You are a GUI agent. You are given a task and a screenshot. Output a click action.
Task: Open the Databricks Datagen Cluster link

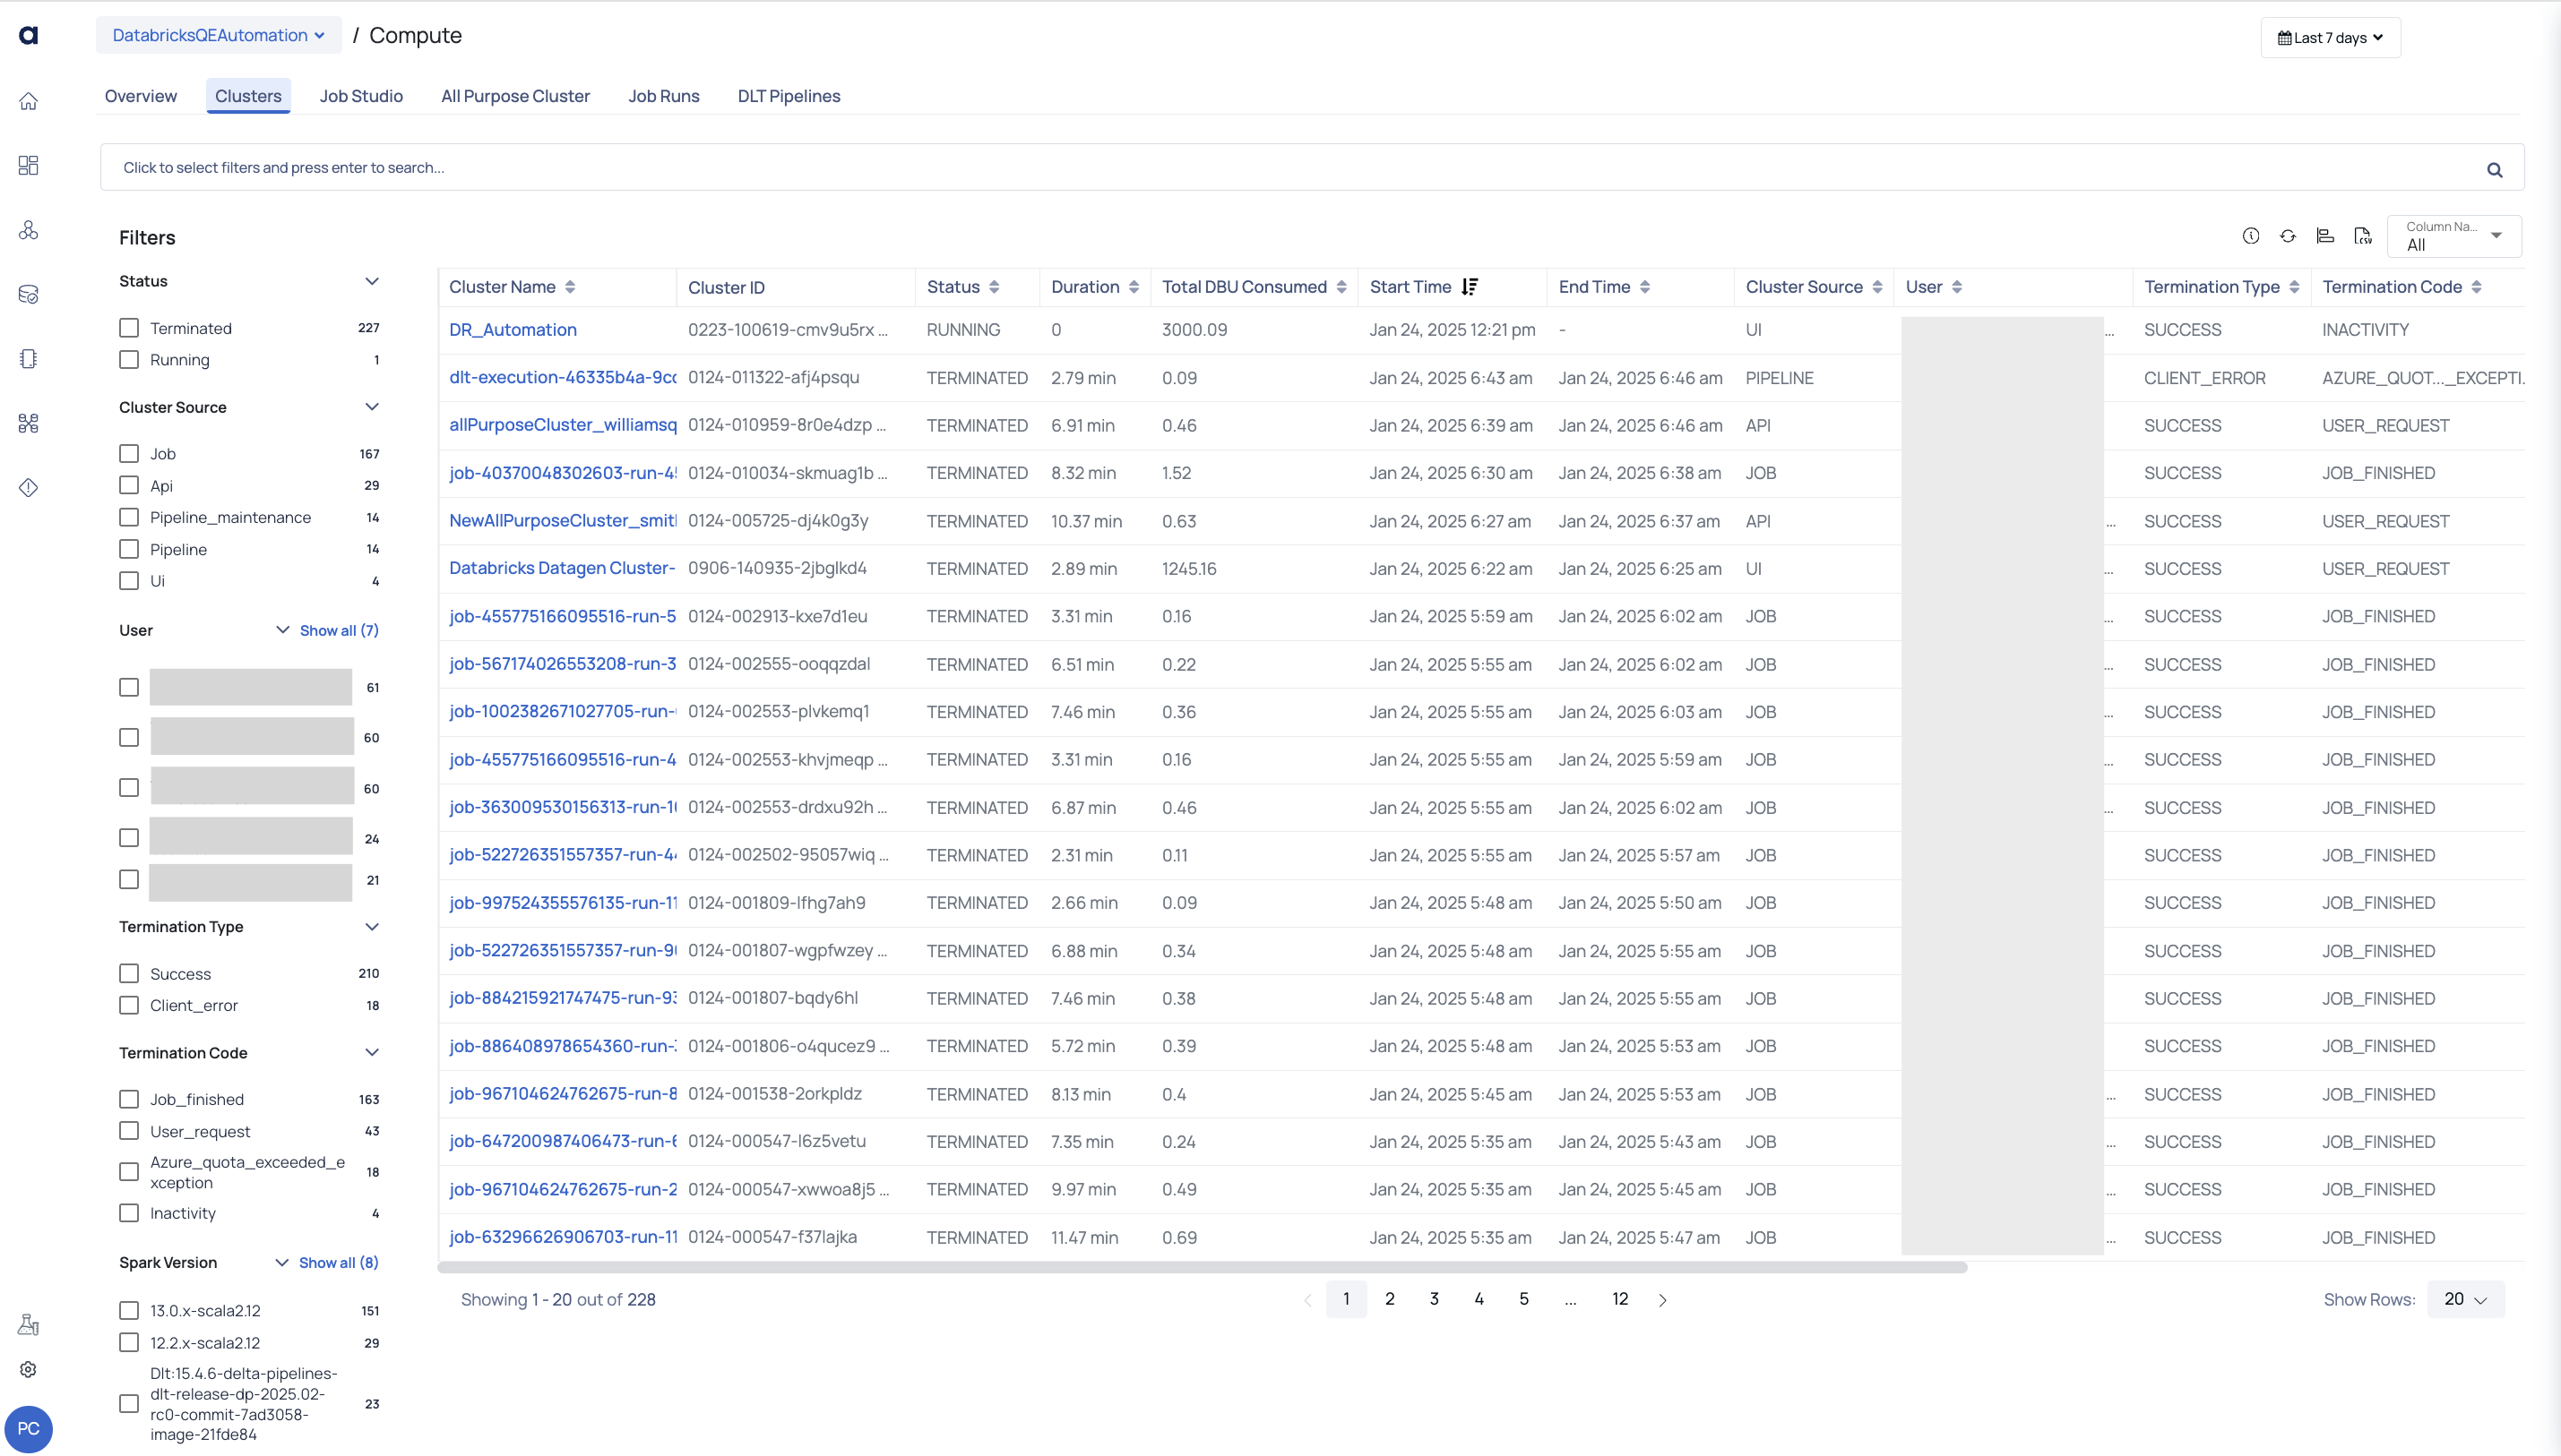click(562, 568)
